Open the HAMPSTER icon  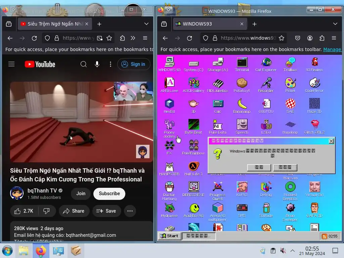pyautogui.click(x=169, y=169)
